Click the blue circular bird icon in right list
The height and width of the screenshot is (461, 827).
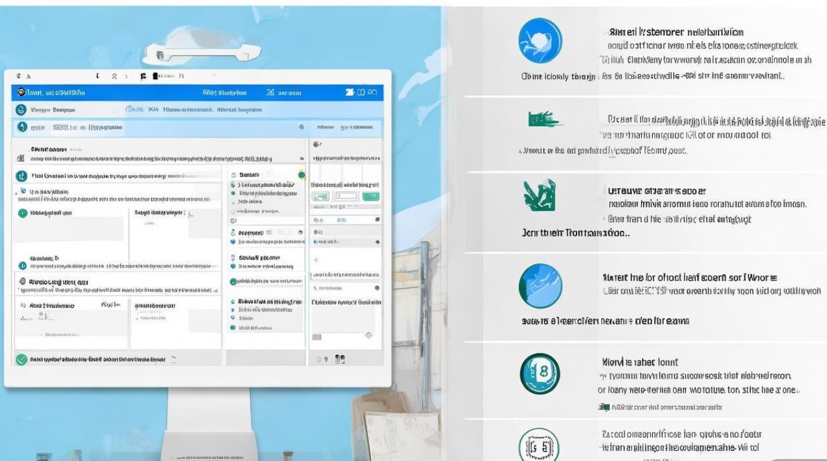pyautogui.click(x=540, y=41)
